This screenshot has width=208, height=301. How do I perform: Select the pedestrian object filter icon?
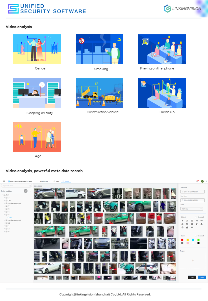click(183, 221)
